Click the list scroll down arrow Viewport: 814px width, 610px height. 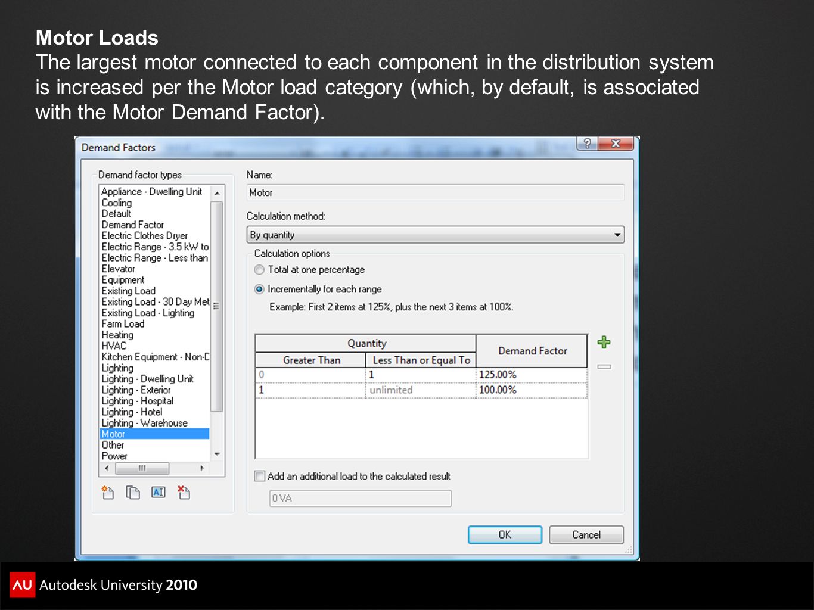[217, 455]
